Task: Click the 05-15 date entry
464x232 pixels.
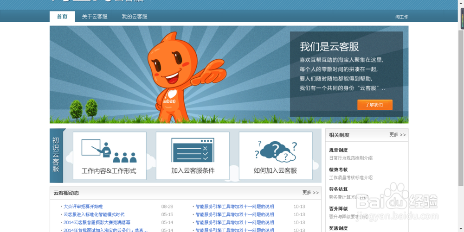Action: 167,214
